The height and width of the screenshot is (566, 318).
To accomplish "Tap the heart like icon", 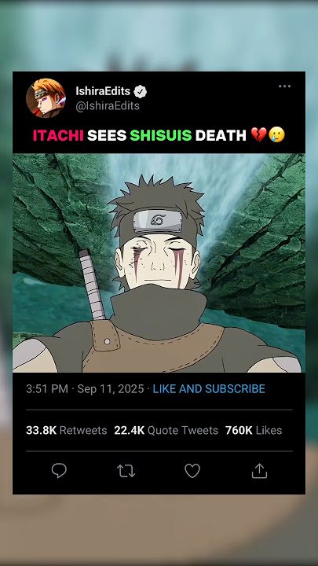I will 192,471.
